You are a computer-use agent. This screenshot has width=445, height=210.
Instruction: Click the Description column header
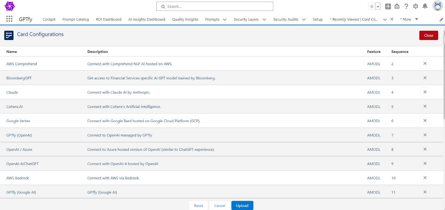(x=98, y=51)
